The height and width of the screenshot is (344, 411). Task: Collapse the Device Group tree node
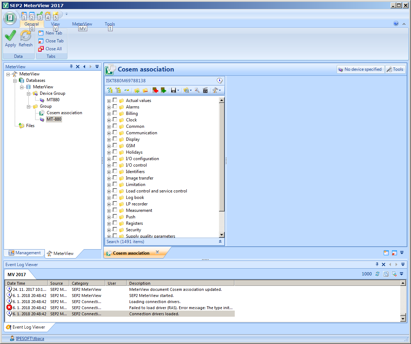pyautogui.click(x=29, y=94)
